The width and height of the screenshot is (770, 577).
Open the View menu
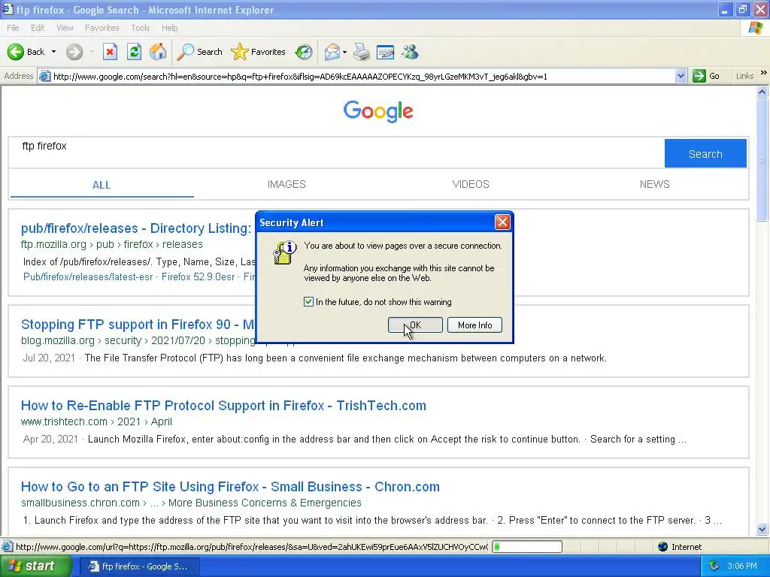65,28
